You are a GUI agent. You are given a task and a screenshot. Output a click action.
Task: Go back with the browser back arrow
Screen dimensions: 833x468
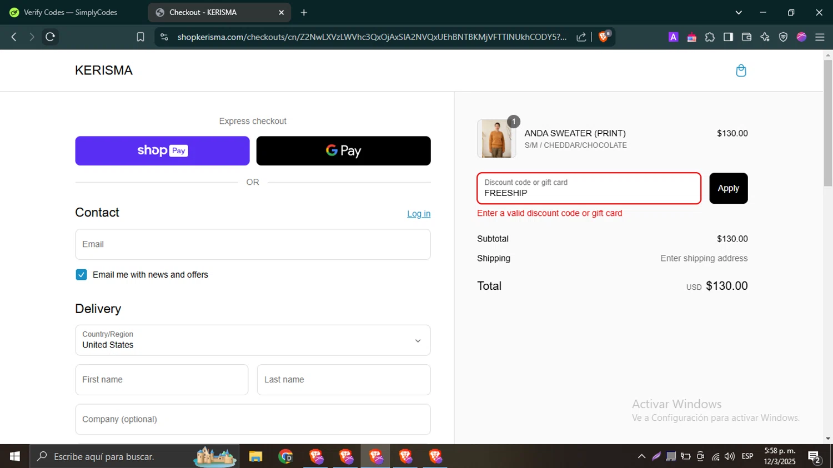[14, 37]
